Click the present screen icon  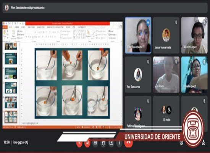click(111, 143)
